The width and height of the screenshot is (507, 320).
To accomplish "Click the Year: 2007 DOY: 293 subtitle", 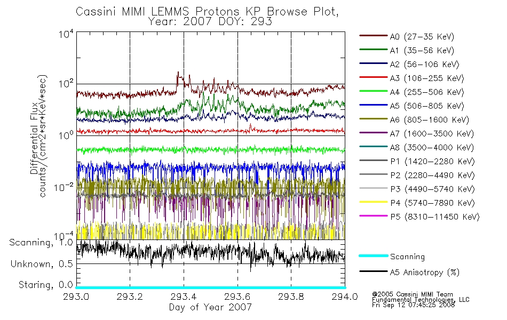I will click(210, 21).
